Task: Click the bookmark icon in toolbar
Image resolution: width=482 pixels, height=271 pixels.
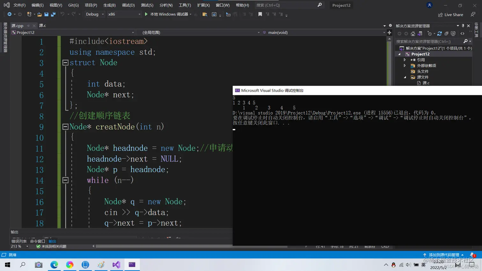Action: tap(260, 14)
